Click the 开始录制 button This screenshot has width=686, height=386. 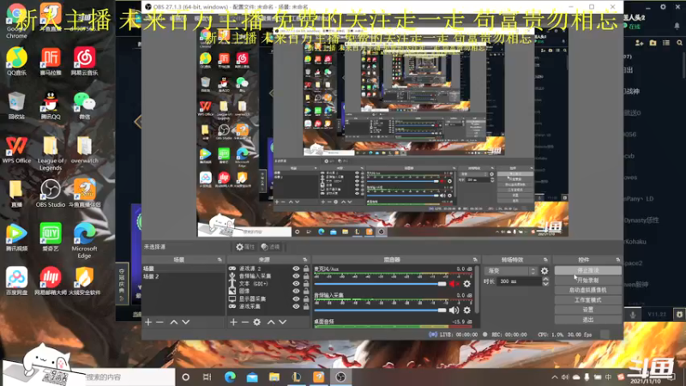(x=587, y=280)
